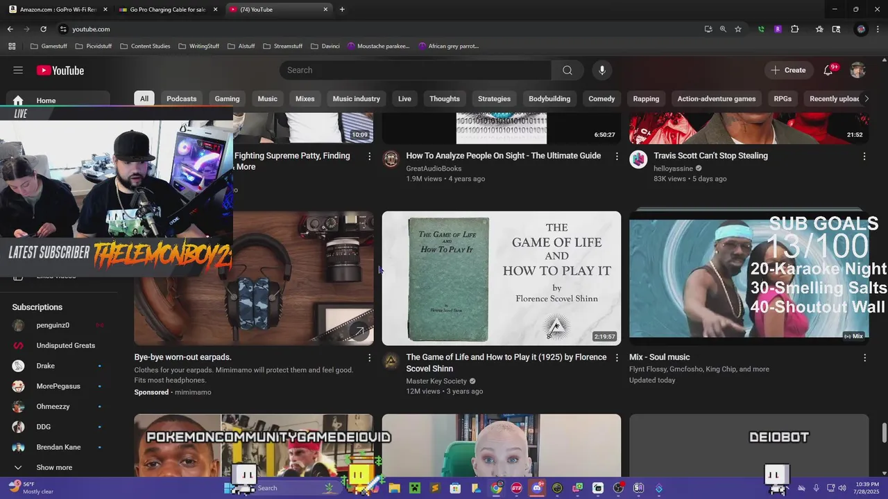Select the Music chip
Screen dimensions: 888x499
(268, 98)
